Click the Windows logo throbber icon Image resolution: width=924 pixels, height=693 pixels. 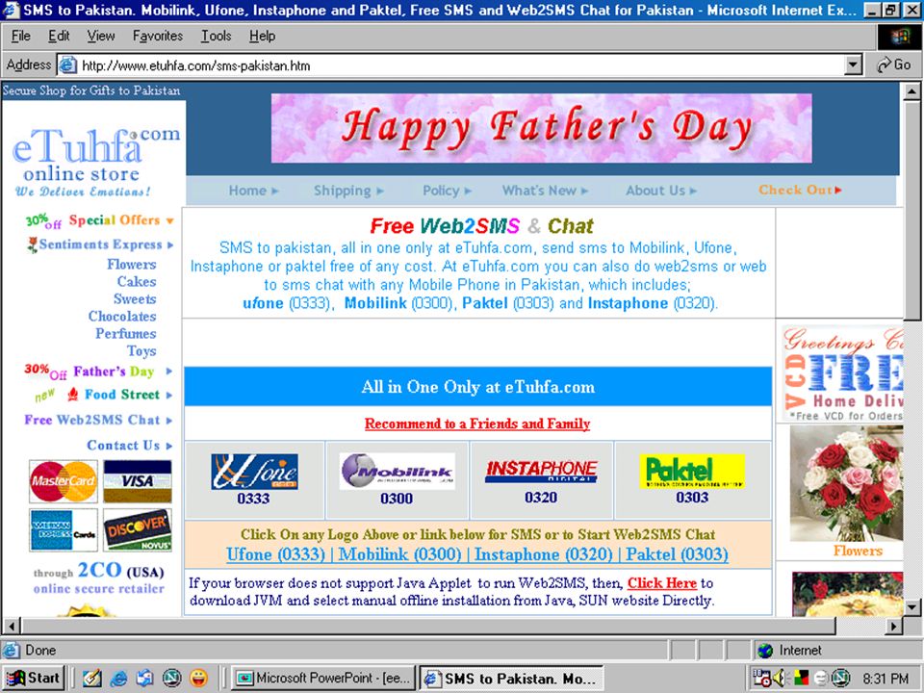899,37
